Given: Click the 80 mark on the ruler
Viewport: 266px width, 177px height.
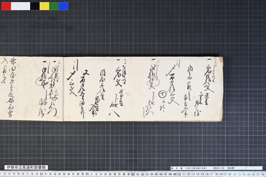Looking at the screenshot, I should [x=41, y=174].
